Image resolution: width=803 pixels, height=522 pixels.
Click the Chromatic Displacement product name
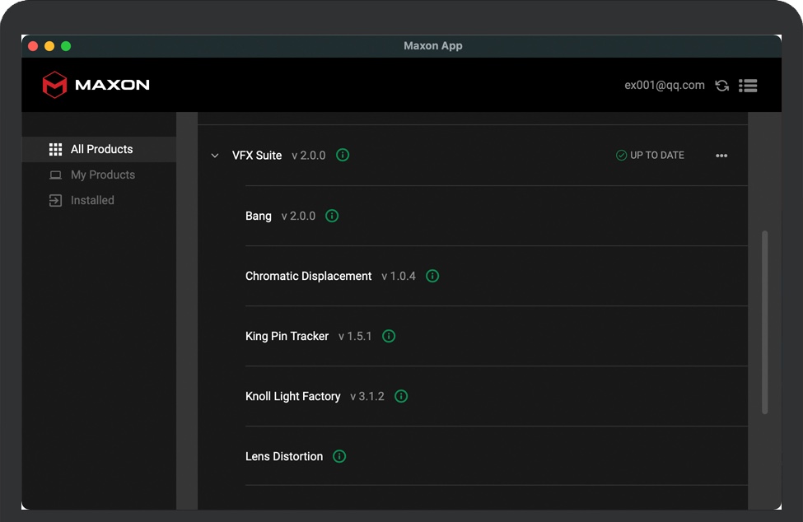308,276
